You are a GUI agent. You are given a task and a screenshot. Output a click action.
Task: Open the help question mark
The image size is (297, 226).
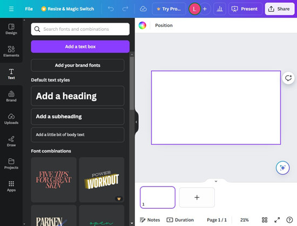[289, 220]
